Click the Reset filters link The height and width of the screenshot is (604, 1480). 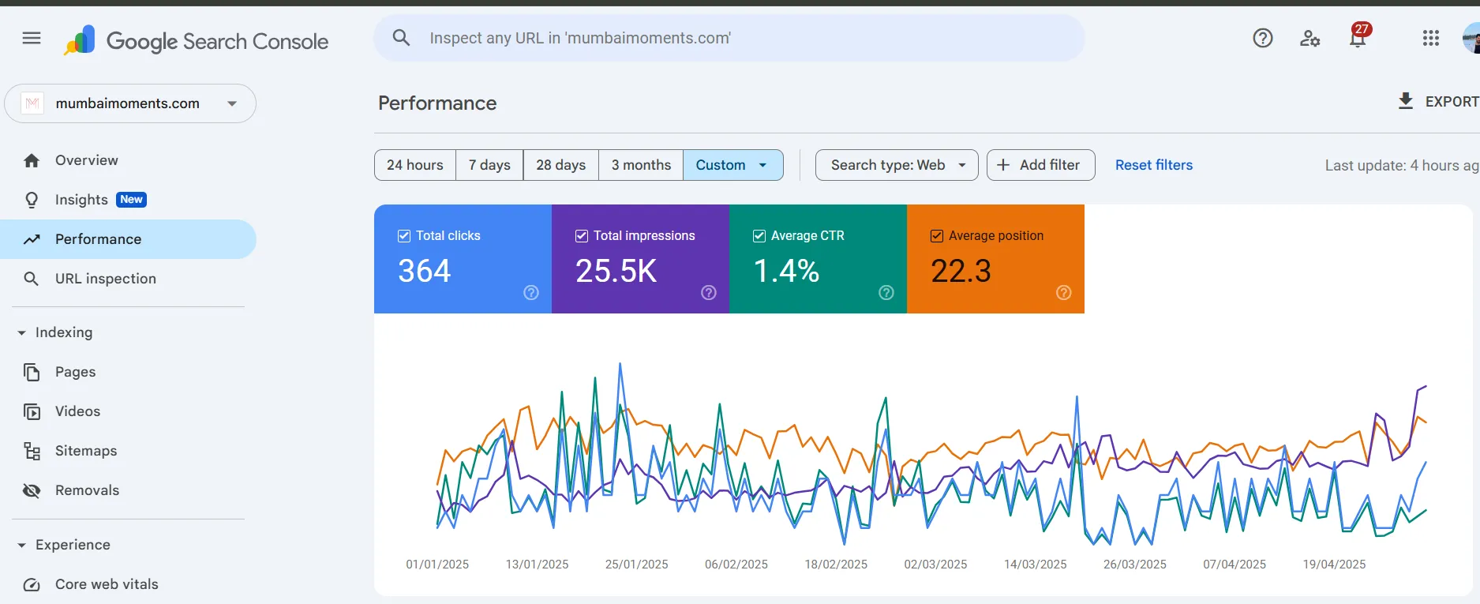point(1153,165)
